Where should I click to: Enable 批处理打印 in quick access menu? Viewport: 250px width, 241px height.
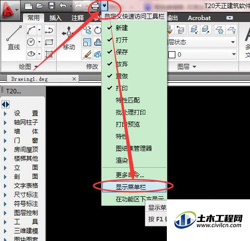[x=134, y=112]
